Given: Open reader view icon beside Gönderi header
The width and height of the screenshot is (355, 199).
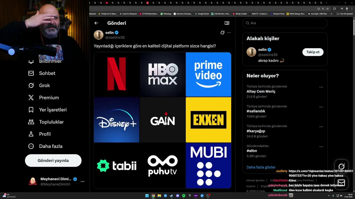Looking at the screenshot, I should click(227, 23).
